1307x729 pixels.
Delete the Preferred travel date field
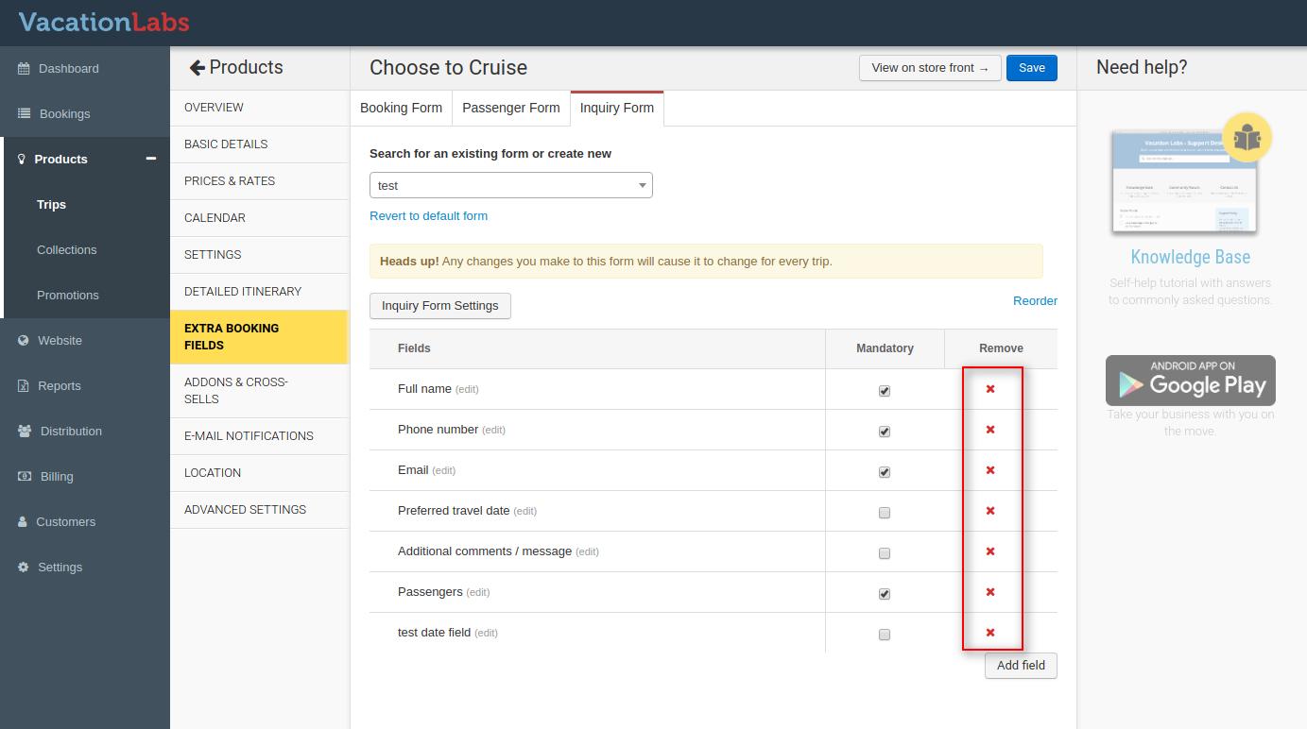tap(990, 511)
